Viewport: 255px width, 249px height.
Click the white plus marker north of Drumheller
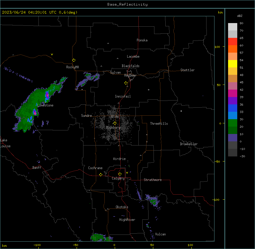point(181,111)
